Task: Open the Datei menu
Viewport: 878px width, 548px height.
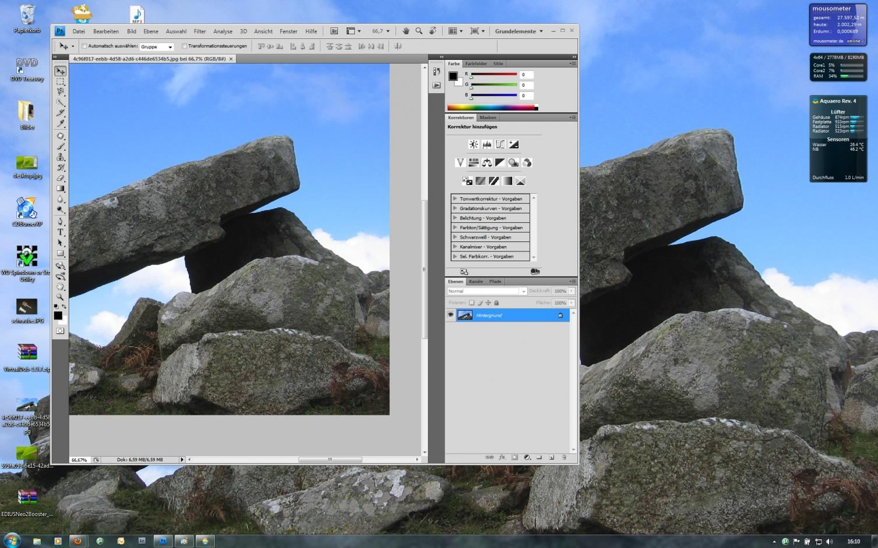Action: coord(79,31)
